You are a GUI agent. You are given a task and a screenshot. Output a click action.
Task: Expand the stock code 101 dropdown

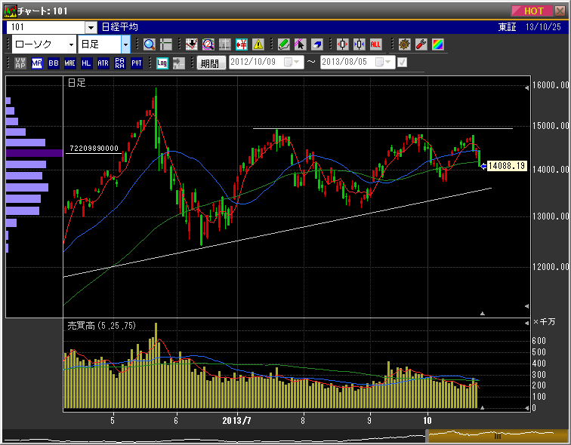tap(91, 27)
